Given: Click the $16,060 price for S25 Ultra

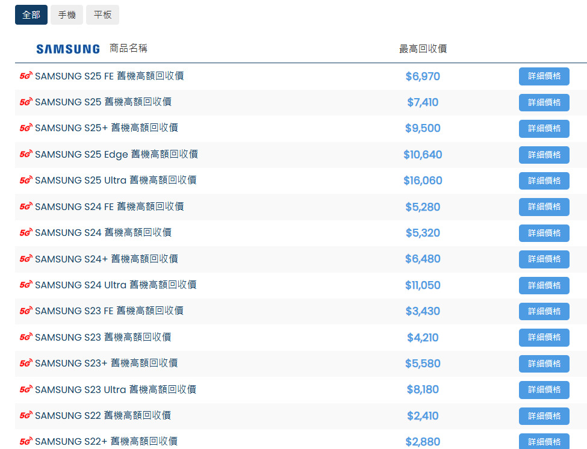Looking at the screenshot, I should [x=423, y=181].
